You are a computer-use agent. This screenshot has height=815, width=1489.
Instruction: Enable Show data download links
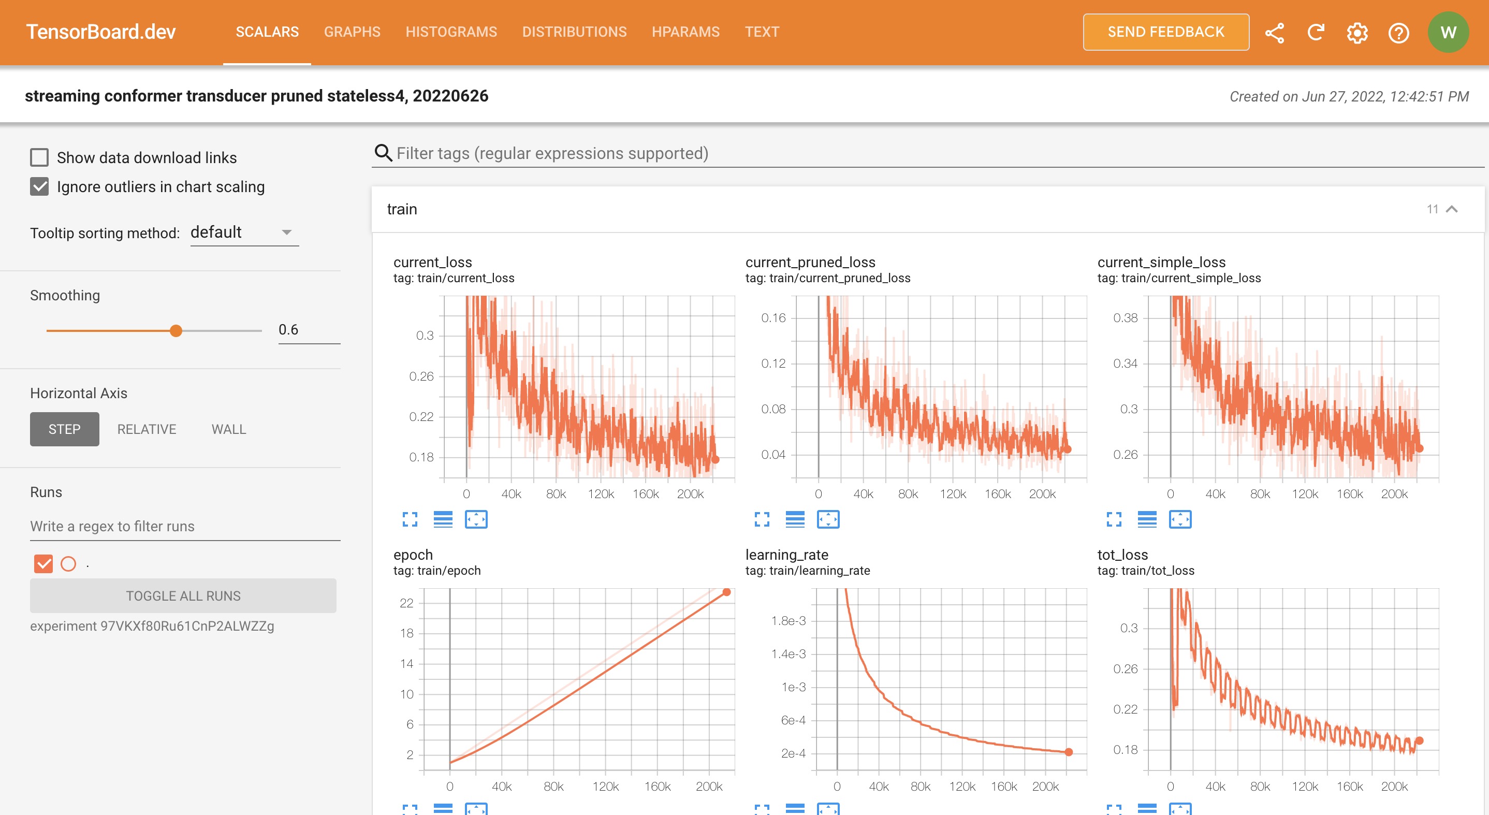pos(39,157)
